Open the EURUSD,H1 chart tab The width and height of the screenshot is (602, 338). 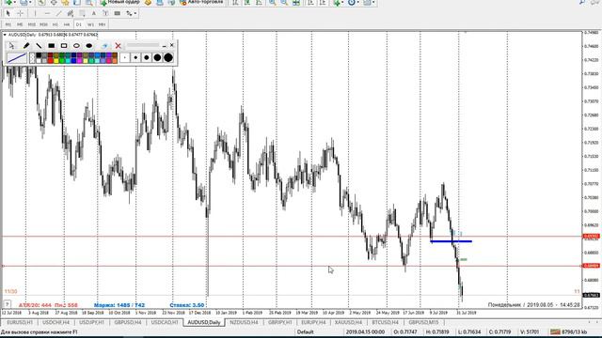tap(20, 322)
